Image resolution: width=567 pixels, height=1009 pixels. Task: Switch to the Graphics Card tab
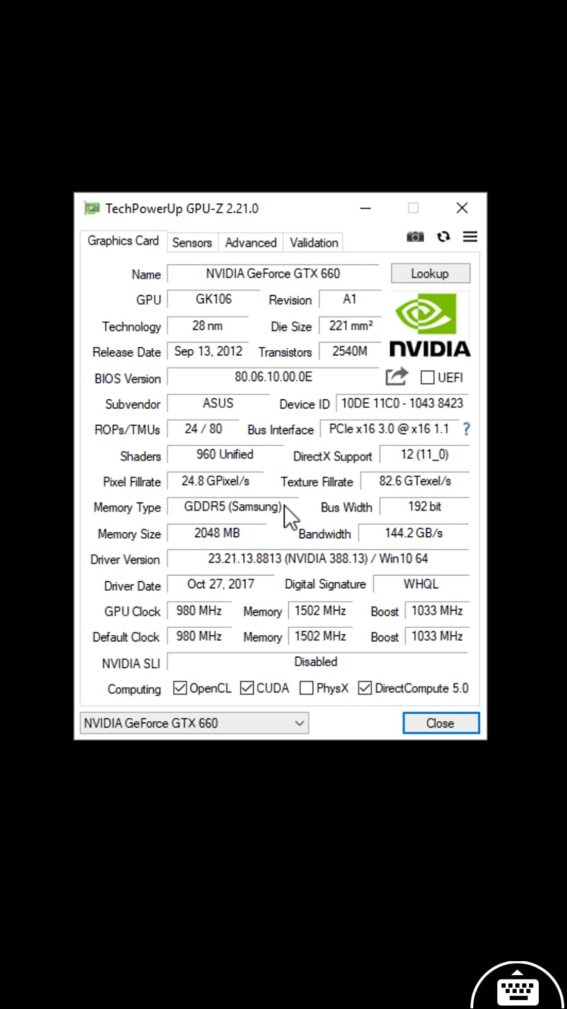pyautogui.click(x=123, y=241)
